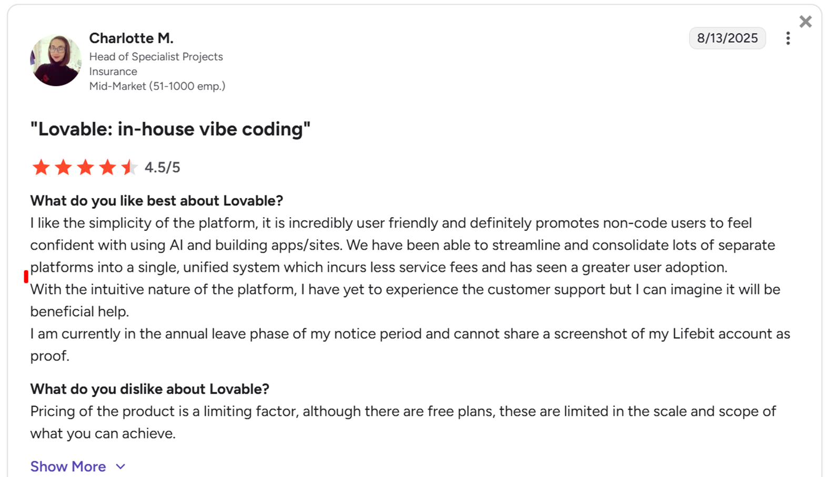This screenshot has width=830, height=477.
Task: Expand the review with Show More
Action: [68, 466]
